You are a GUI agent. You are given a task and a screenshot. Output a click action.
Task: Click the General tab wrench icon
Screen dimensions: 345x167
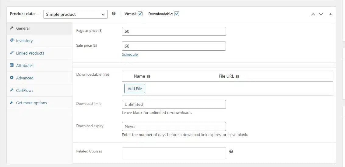[x=12, y=28]
